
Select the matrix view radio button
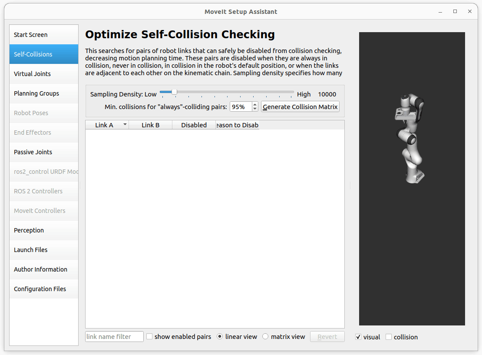[265, 337]
